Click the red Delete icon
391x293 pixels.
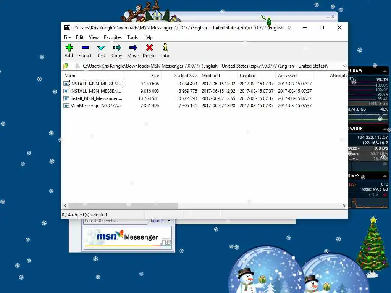[149, 48]
